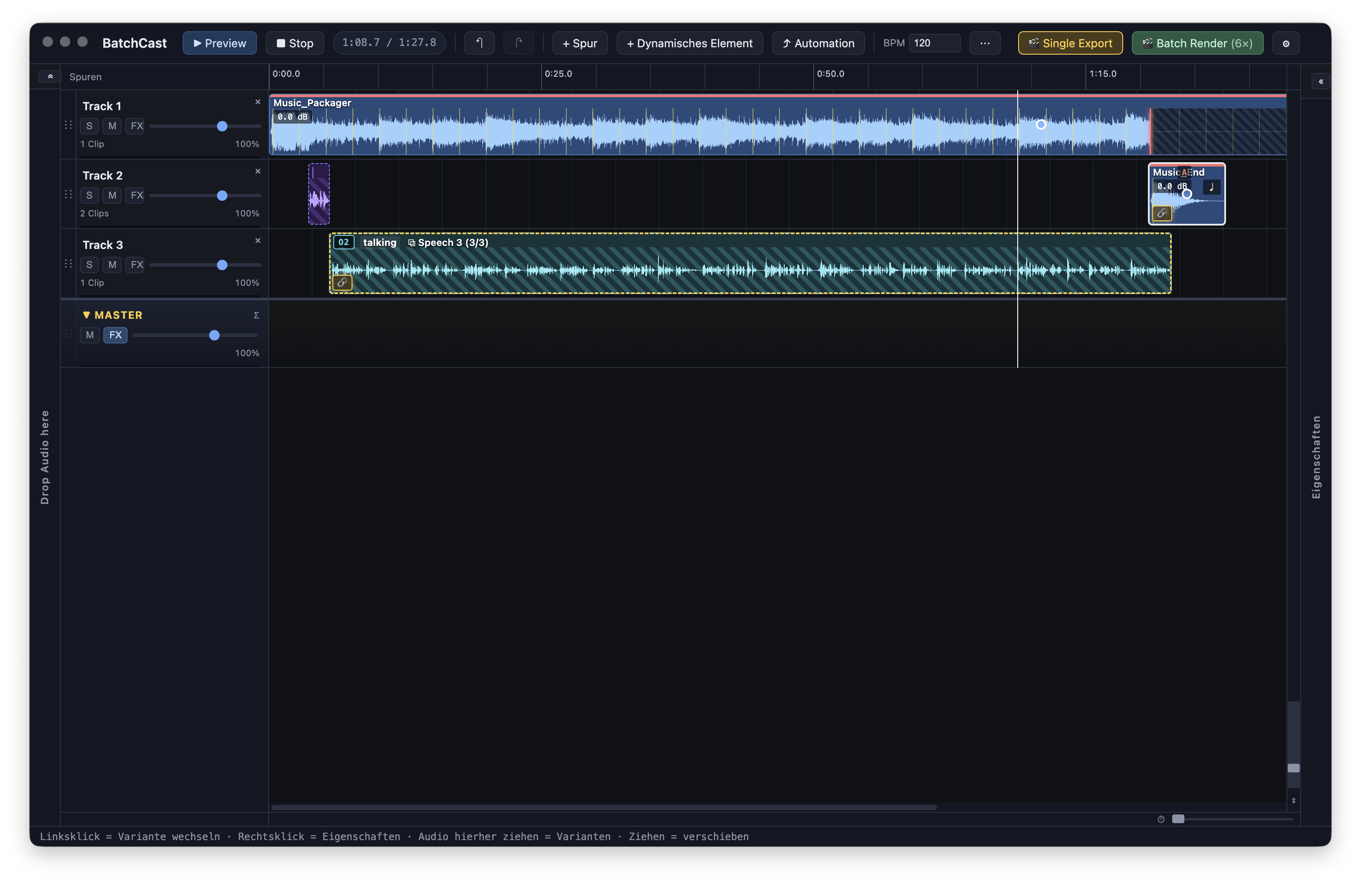
Task: Click the Single Export button
Action: click(x=1070, y=43)
